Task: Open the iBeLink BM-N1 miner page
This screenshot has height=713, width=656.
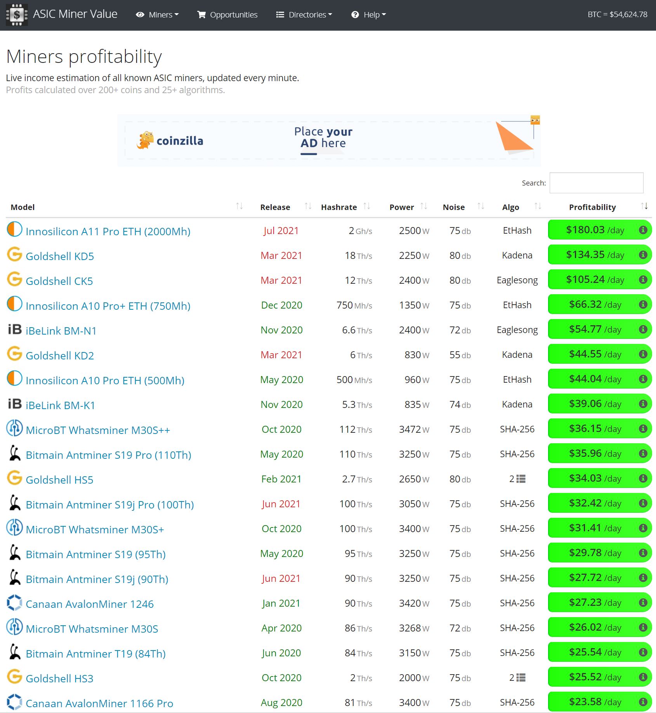Action: pos(61,331)
